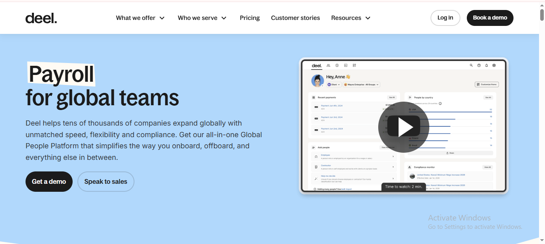The width and height of the screenshot is (545, 244).
Task: Click Anne's profile avatar in the video preview
Action: pyautogui.click(x=318, y=81)
